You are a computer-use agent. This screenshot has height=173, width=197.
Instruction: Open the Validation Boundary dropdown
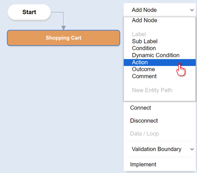pyautogui.click(x=160, y=149)
